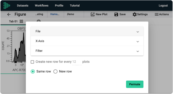The width and height of the screenshot is (173, 94).
Task: Expand the File panel
Action: coord(87,31)
